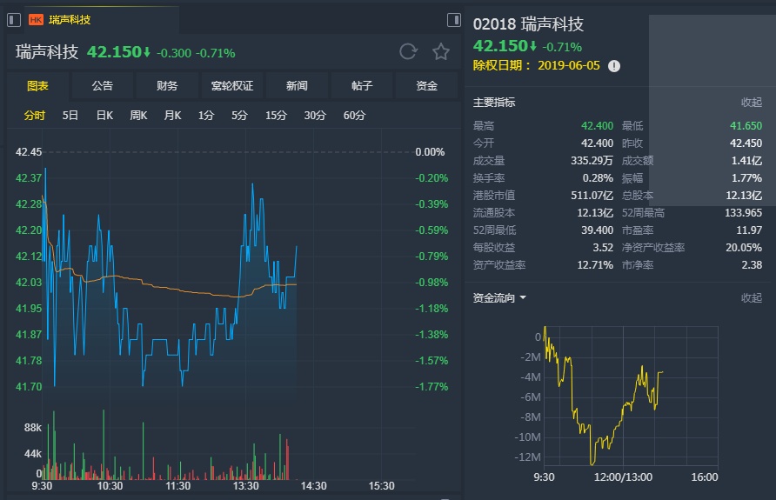Click the info icon beside 除权日期
This screenshot has width=776, height=500.
614,66
